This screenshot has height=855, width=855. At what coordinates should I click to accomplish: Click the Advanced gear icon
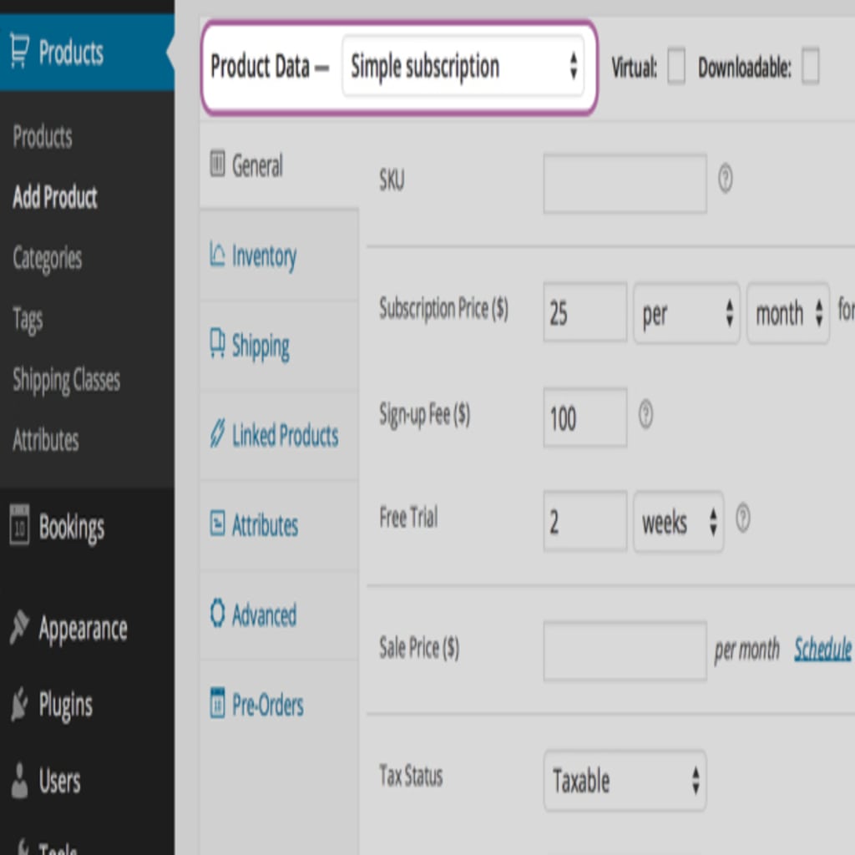(x=217, y=613)
